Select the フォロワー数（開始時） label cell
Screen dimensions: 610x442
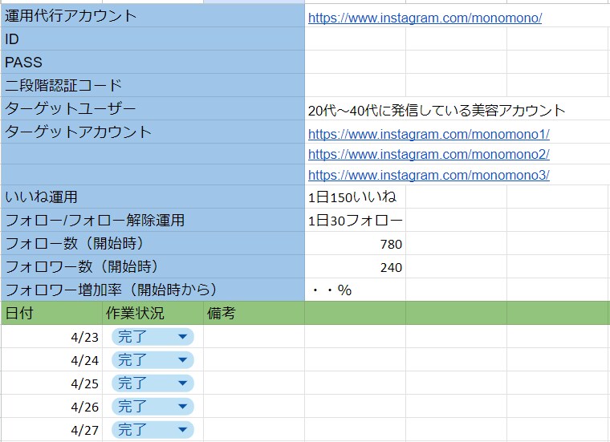[152, 266]
